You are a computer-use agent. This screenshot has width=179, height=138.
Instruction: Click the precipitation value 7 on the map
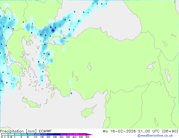(65, 20)
